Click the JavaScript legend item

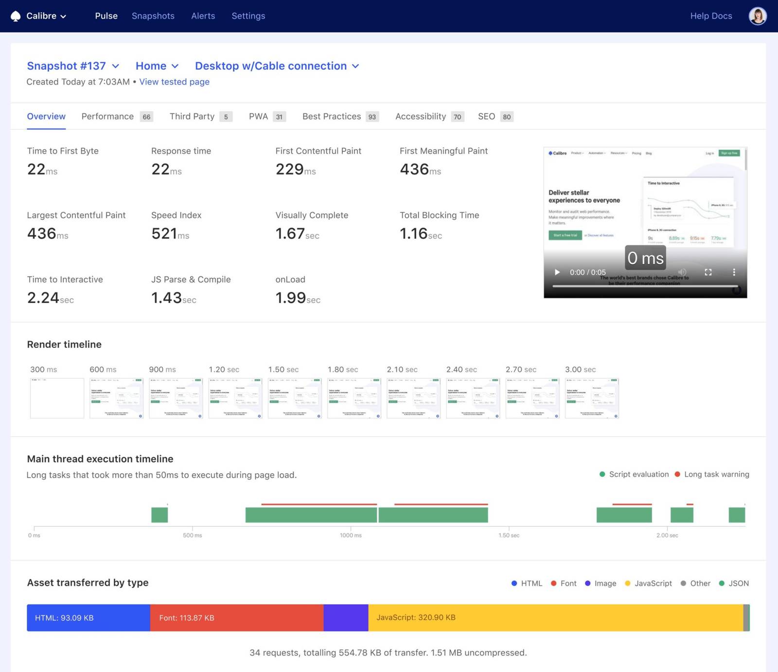click(x=648, y=583)
